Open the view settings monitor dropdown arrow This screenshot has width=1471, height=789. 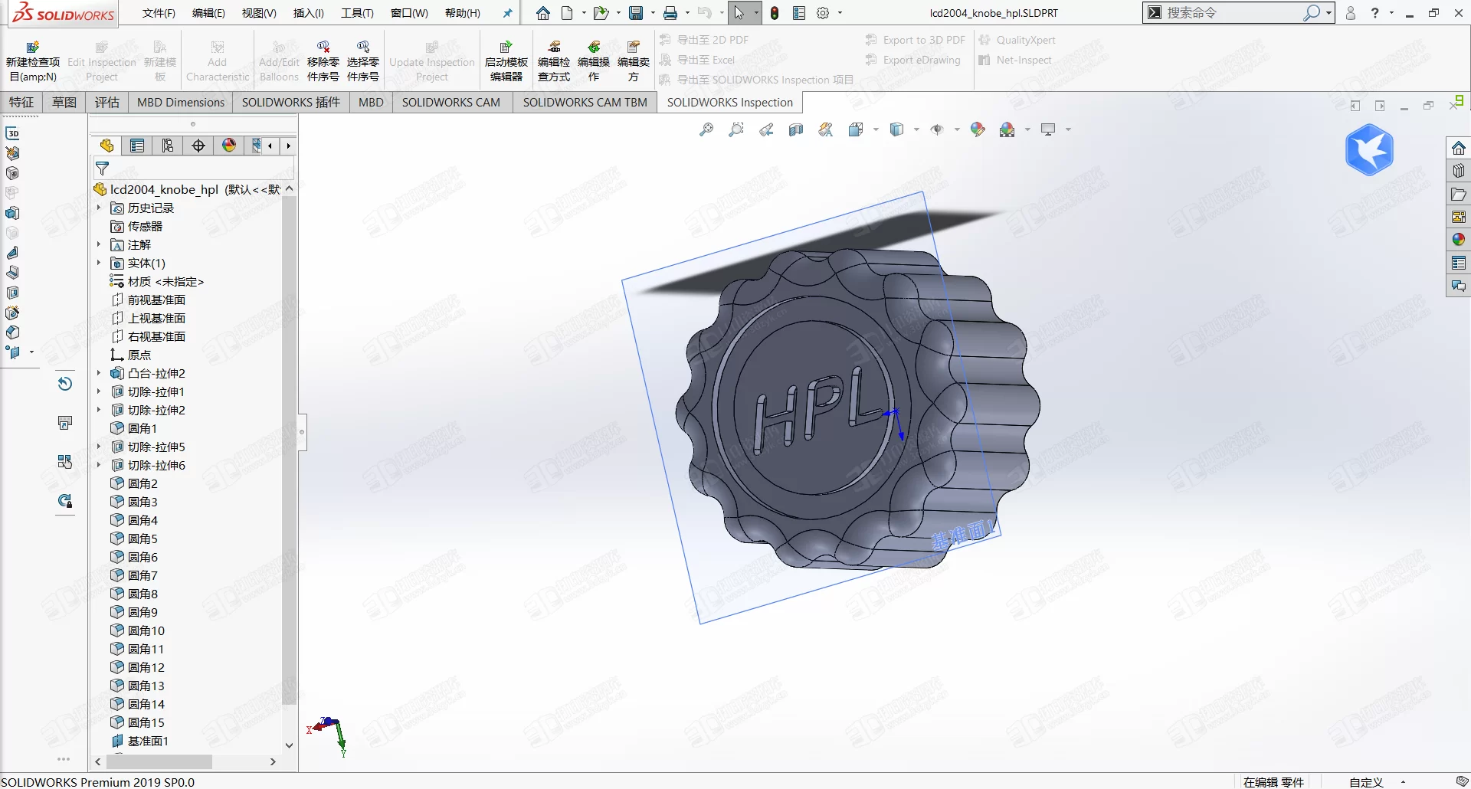[x=1068, y=129]
